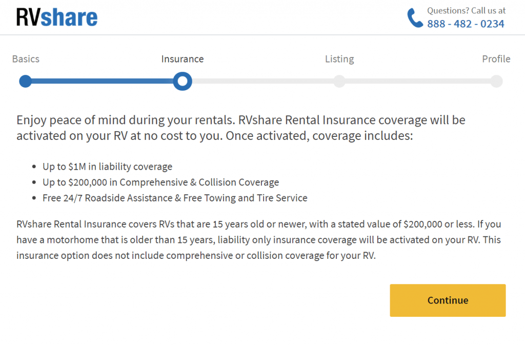Screen dimensions: 525x346
Task: Click the Comprehensive & Collision Coverage bullet
Action: [160, 182]
